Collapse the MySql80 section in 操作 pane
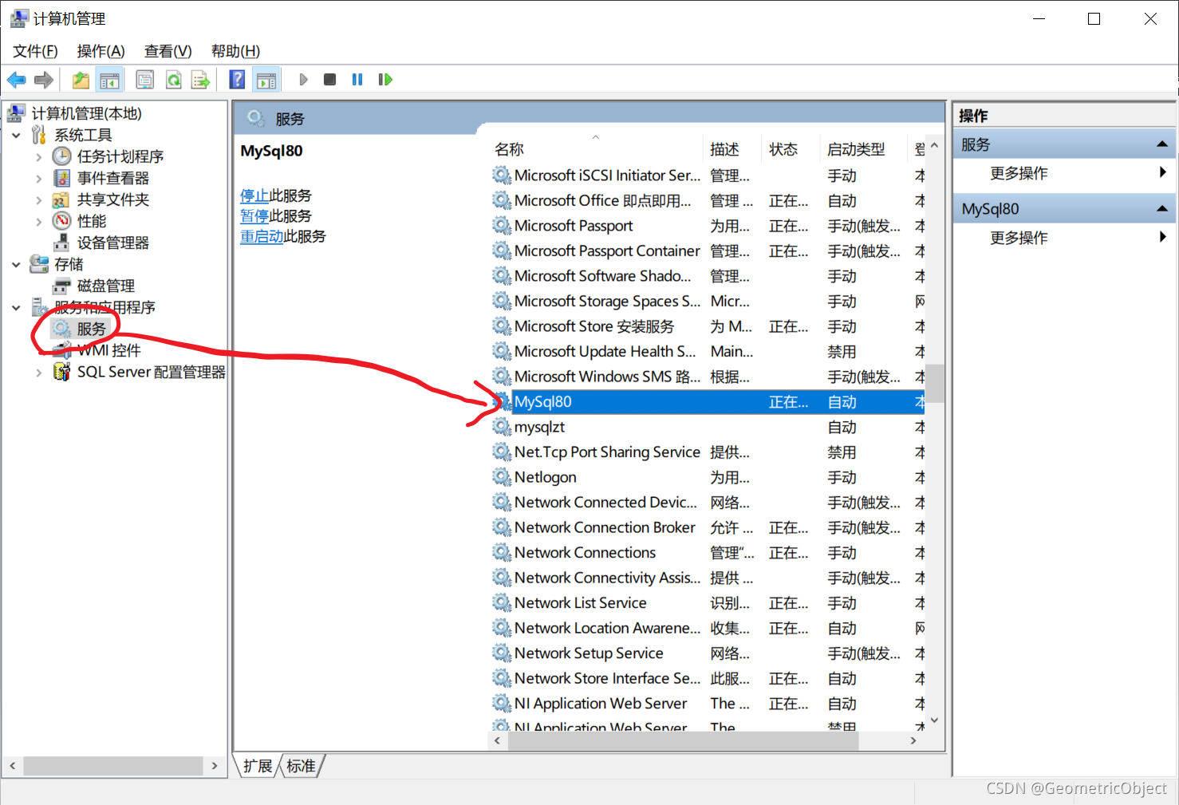The width and height of the screenshot is (1179, 805). [x=1162, y=209]
